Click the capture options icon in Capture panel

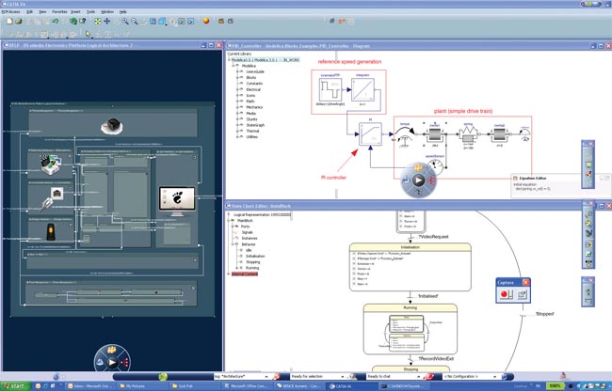(x=522, y=295)
